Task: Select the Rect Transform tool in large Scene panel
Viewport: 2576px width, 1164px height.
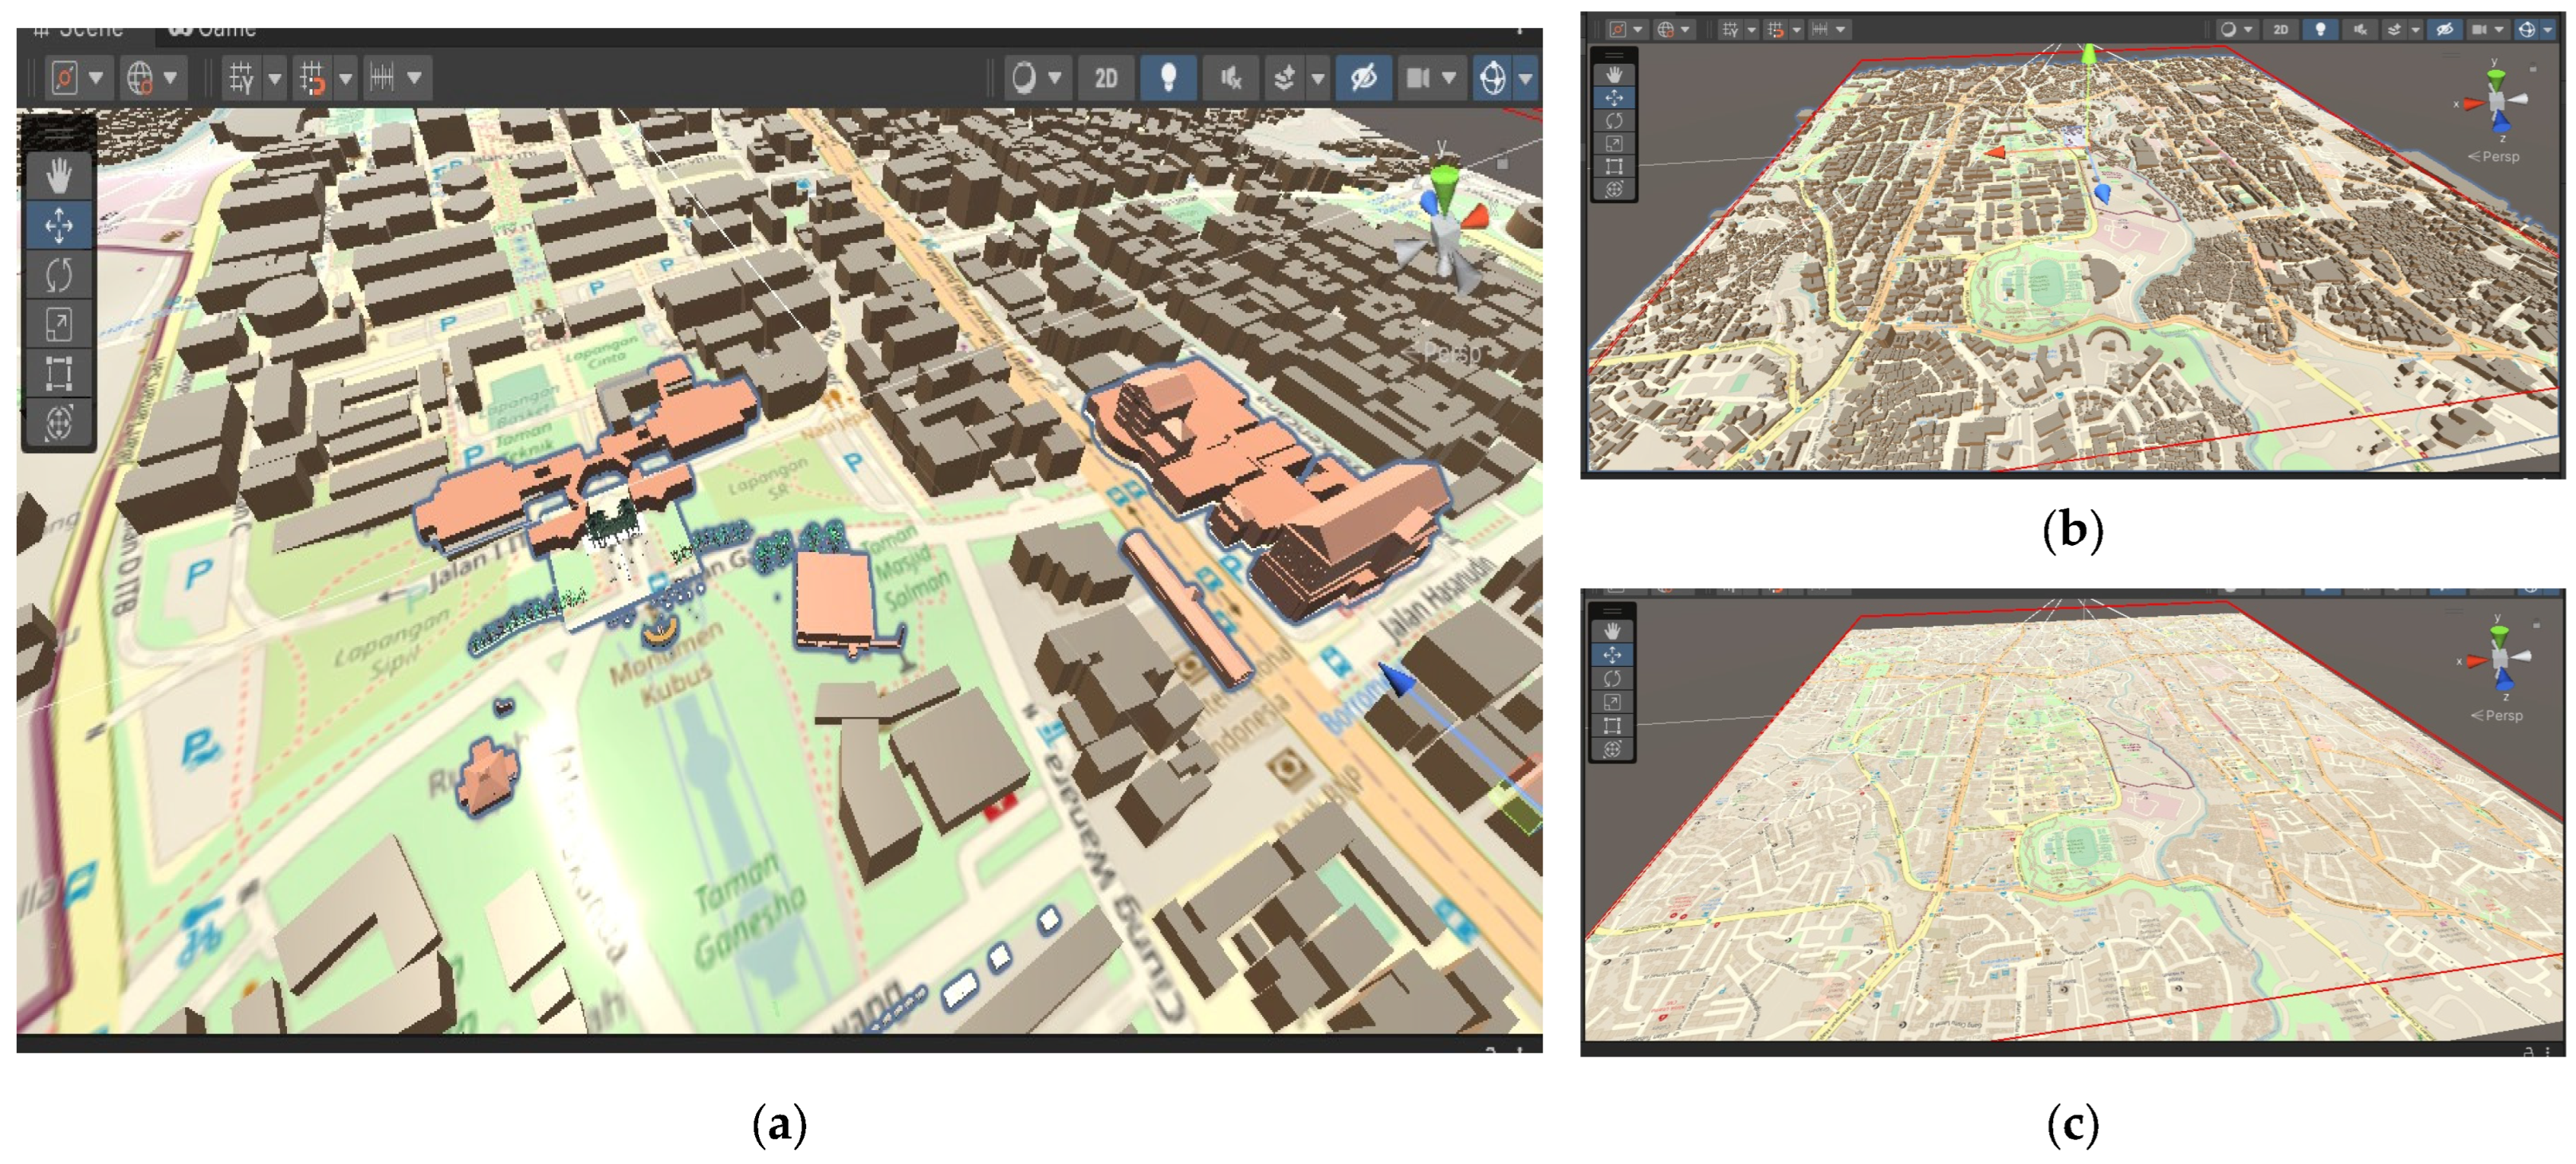Action: tap(58, 373)
